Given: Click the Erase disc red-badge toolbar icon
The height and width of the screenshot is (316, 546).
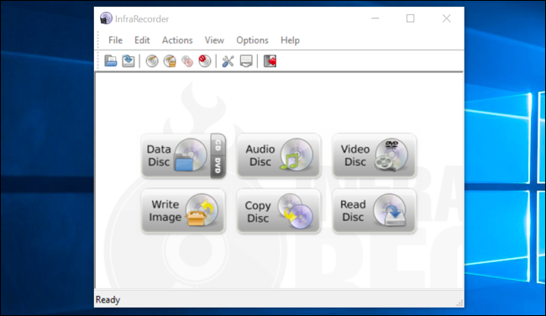Looking at the screenshot, I should point(205,61).
